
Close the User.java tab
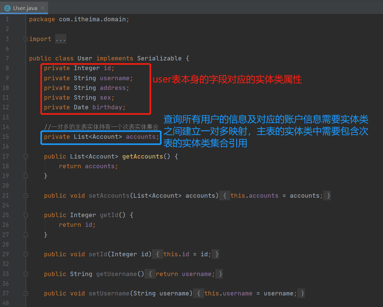point(42,8)
